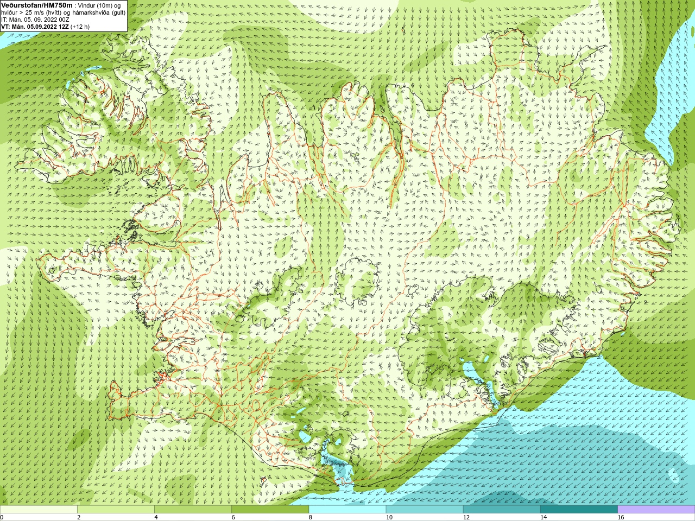Image resolution: width=695 pixels, height=521 pixels.
Task: Select the 4–6 m/s green legend swatch
Action: tap(193, 510)
